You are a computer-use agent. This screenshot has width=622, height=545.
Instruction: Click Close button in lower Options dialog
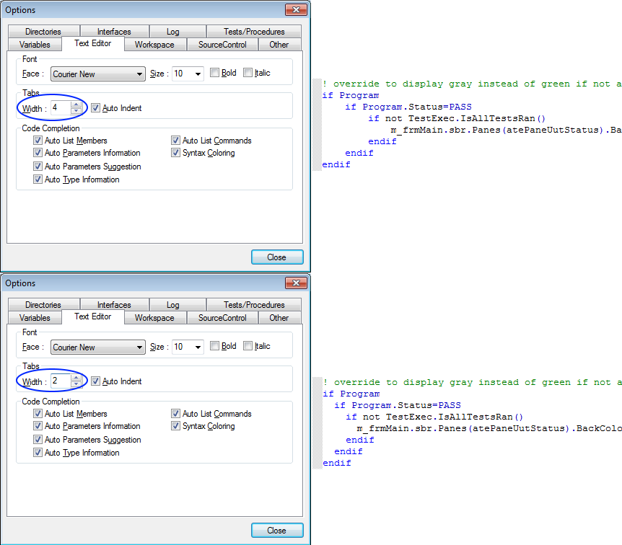pos(277,531)
